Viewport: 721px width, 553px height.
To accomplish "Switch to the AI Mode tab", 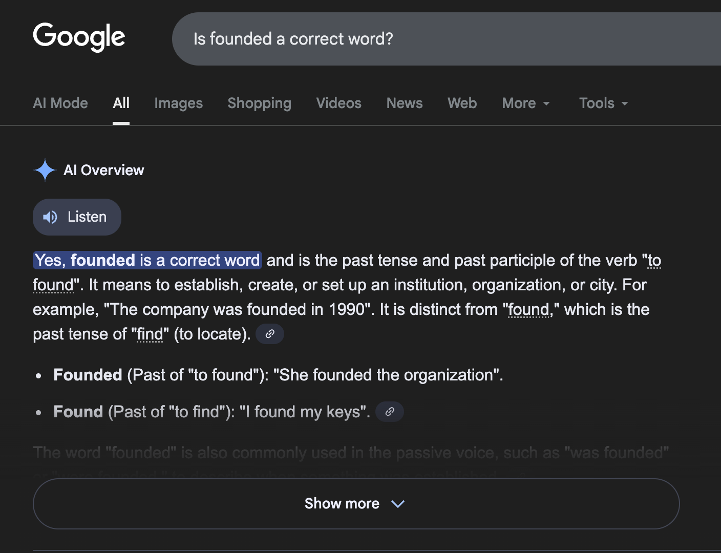I will [60, 103].
